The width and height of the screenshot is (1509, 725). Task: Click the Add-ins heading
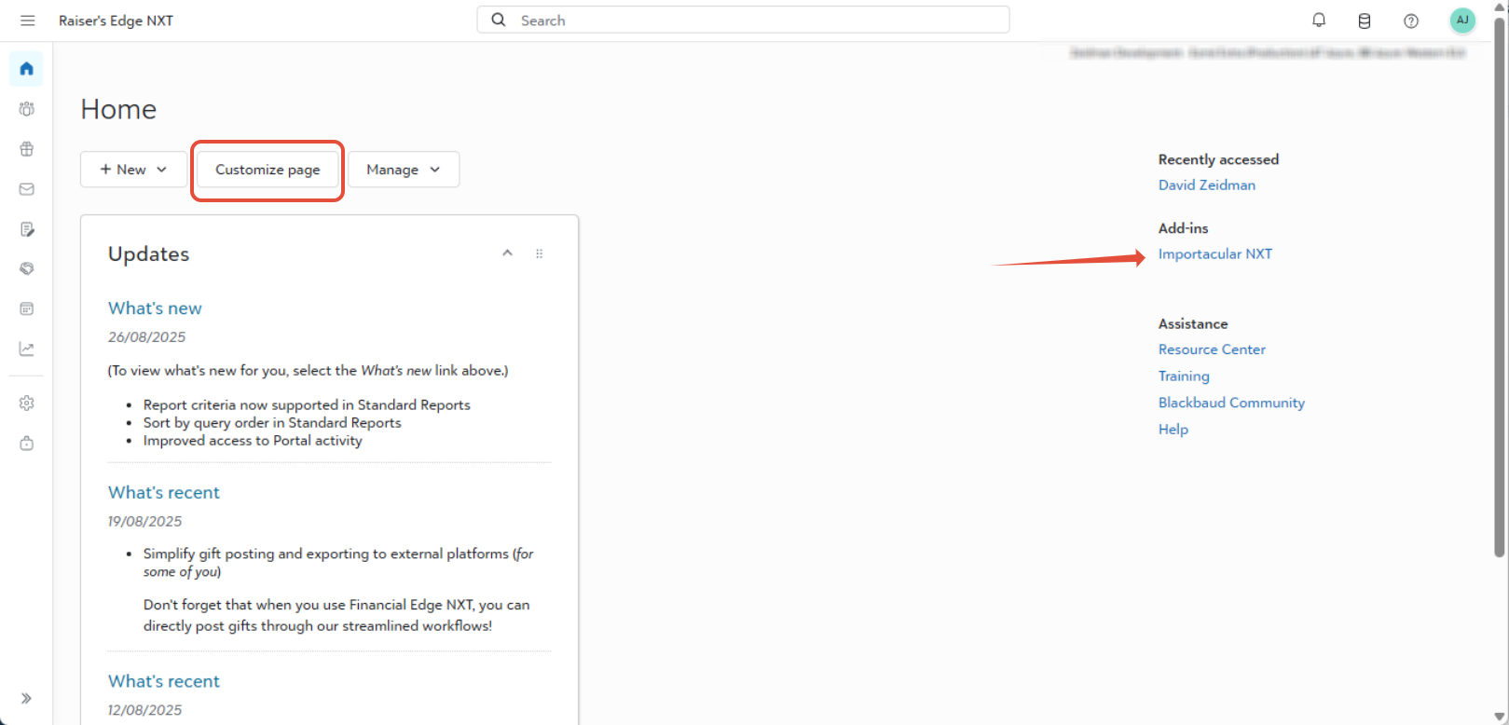click(1183, 228)
